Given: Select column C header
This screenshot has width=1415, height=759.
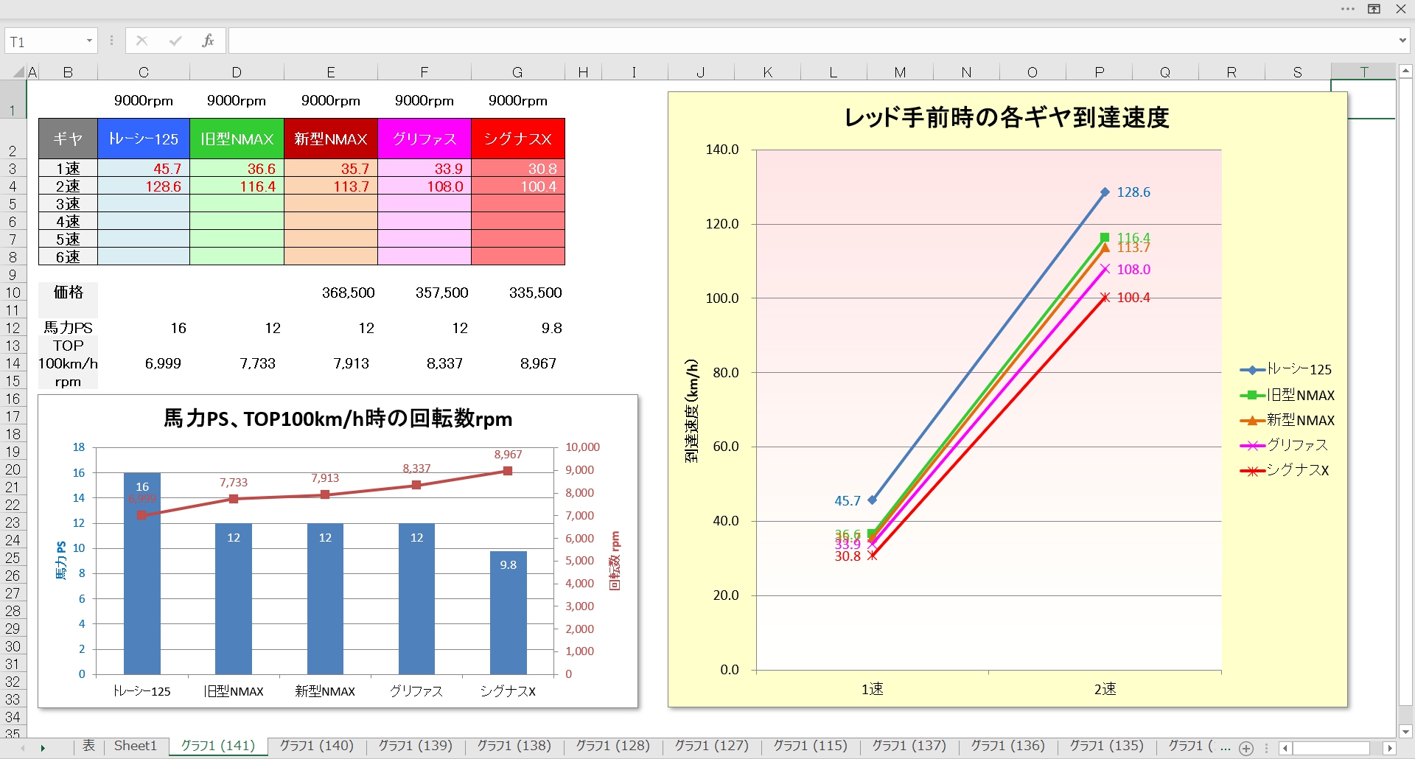Looking at the screenshot, I should click(x=144, y=72).
